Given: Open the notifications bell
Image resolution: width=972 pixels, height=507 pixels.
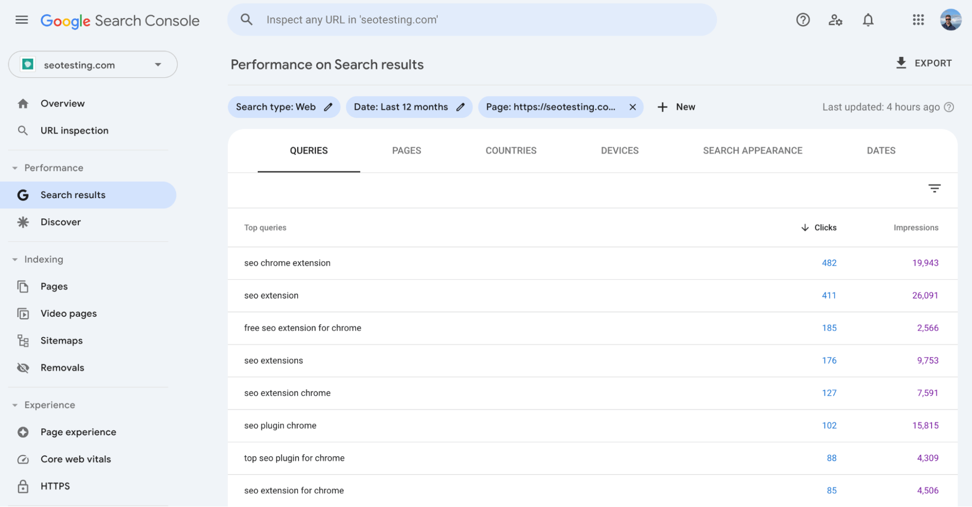Looking at the screenshot, I should tap(868, 20).
